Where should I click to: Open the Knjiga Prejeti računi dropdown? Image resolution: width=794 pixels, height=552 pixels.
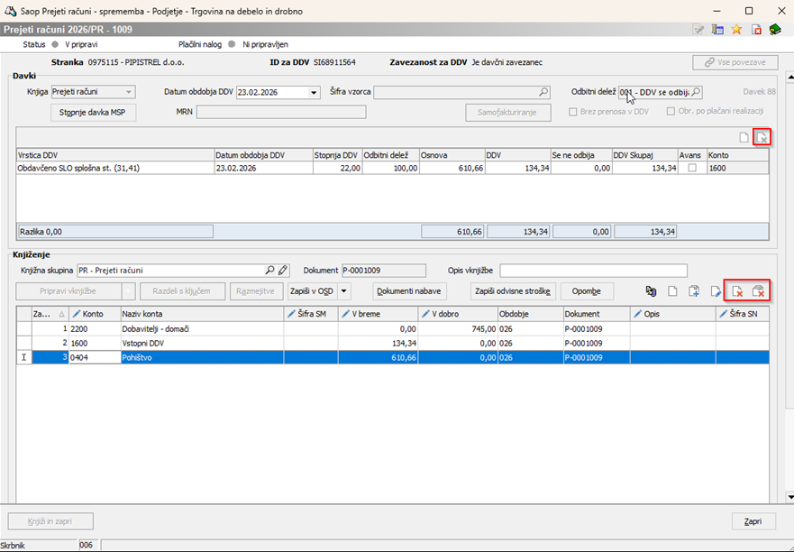(x=129, y=92)
